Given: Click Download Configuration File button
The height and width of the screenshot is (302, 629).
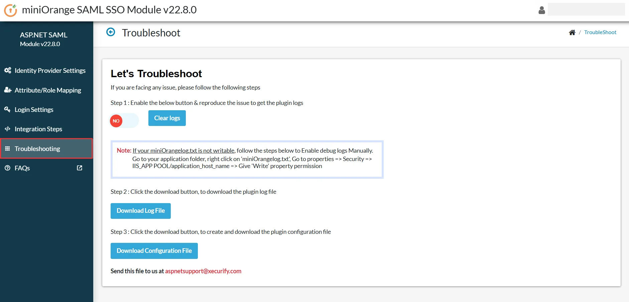Looking at the screenshot, I should coord(154,251).
